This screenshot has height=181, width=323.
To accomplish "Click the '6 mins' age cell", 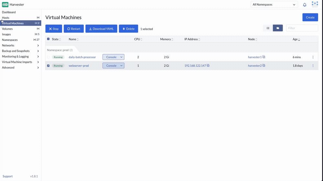I will pos(297,57).
